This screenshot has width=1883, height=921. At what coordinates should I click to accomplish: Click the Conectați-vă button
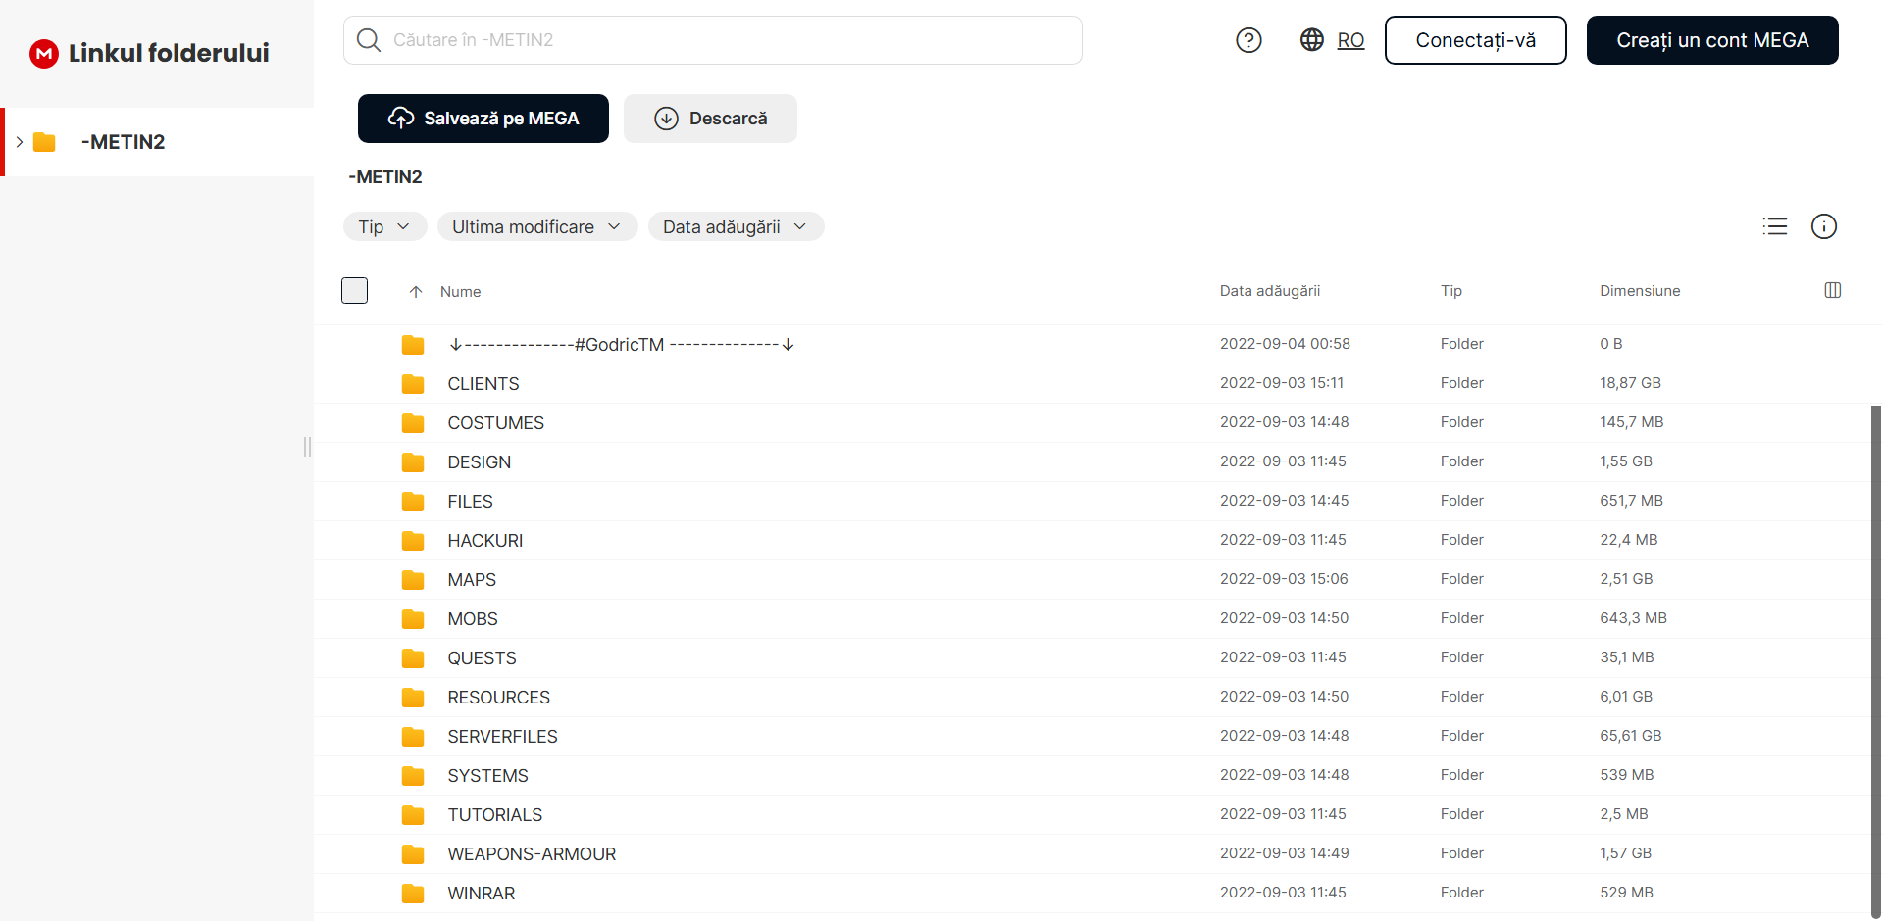1476,40
